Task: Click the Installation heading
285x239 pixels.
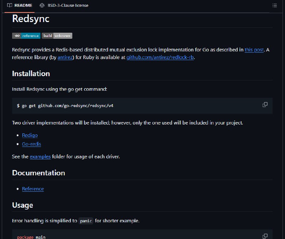Action: [x=31, y=74]
